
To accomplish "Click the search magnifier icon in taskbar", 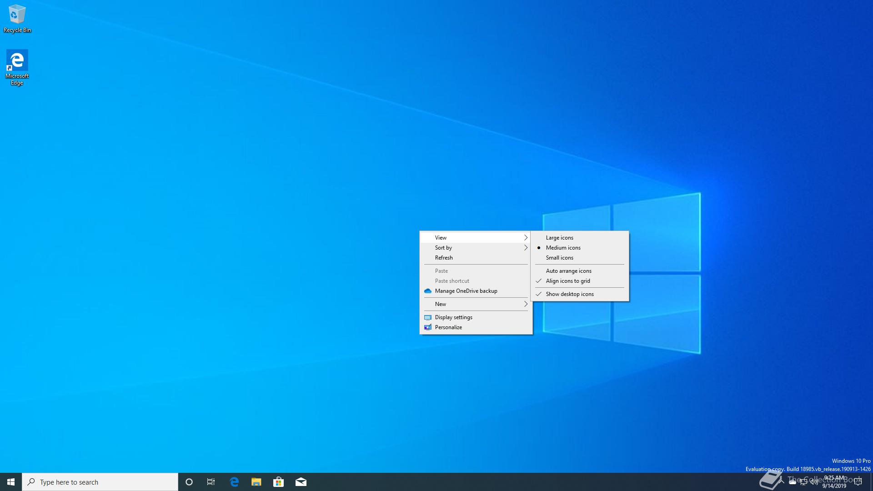I will coord(31,482).
